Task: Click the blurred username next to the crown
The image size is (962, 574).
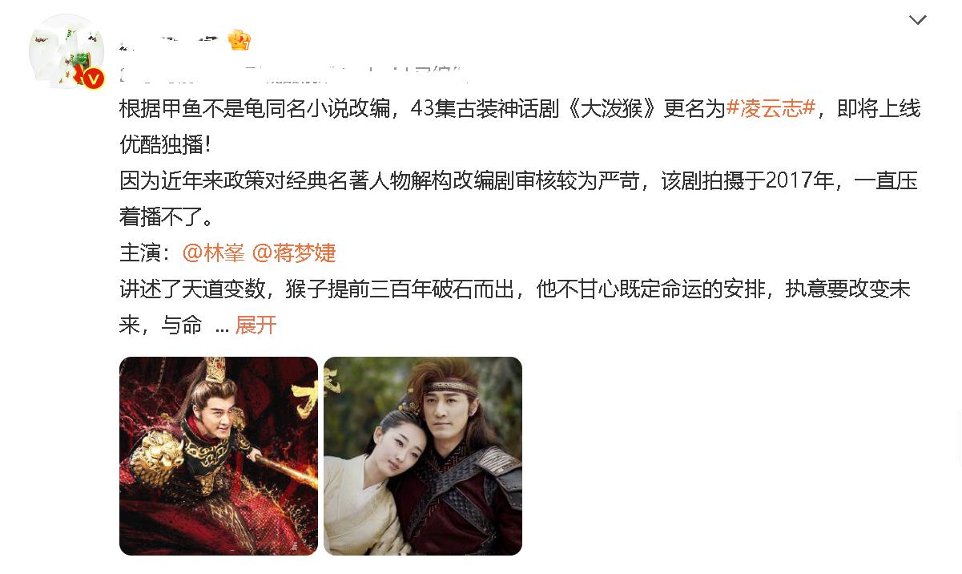Action: [170, 38]
